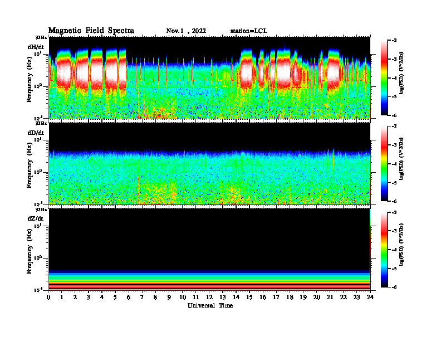Select the dH/dt panel label
This screenshot has height=341, width=441.
(36, 47)
